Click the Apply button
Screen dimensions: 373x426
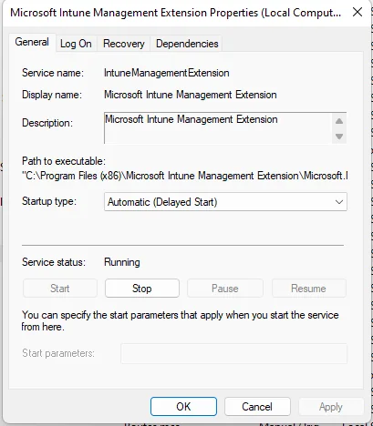pyautogui.click(x=331, y=406)
